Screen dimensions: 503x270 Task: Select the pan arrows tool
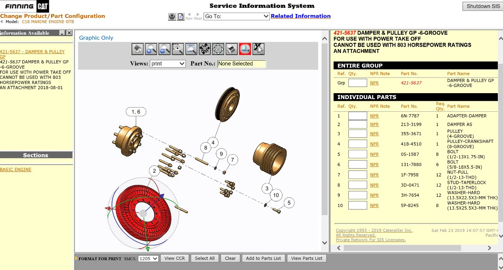(218, 49)
